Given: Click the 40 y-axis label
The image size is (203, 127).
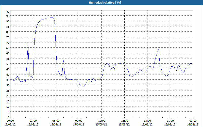Looking at the screenshot, I should (8, 74).
